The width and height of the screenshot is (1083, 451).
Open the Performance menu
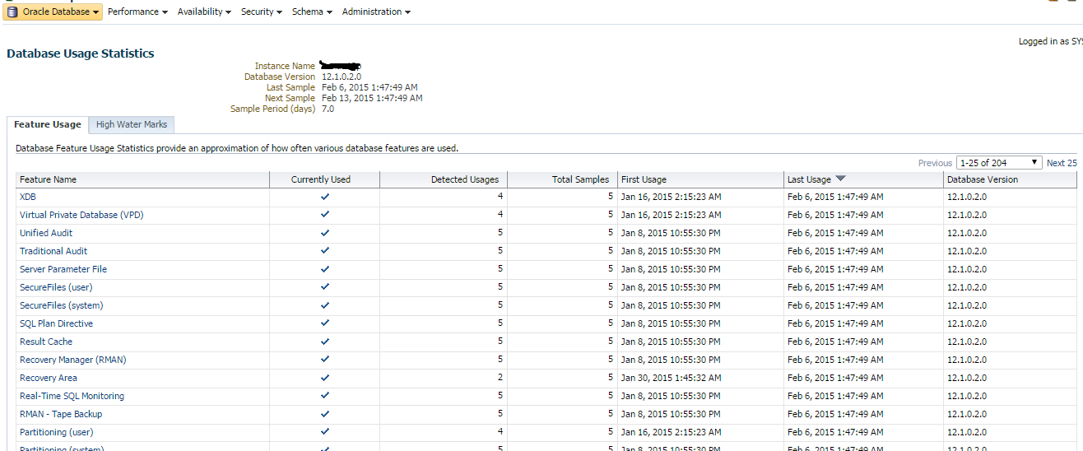pos(137,12)
